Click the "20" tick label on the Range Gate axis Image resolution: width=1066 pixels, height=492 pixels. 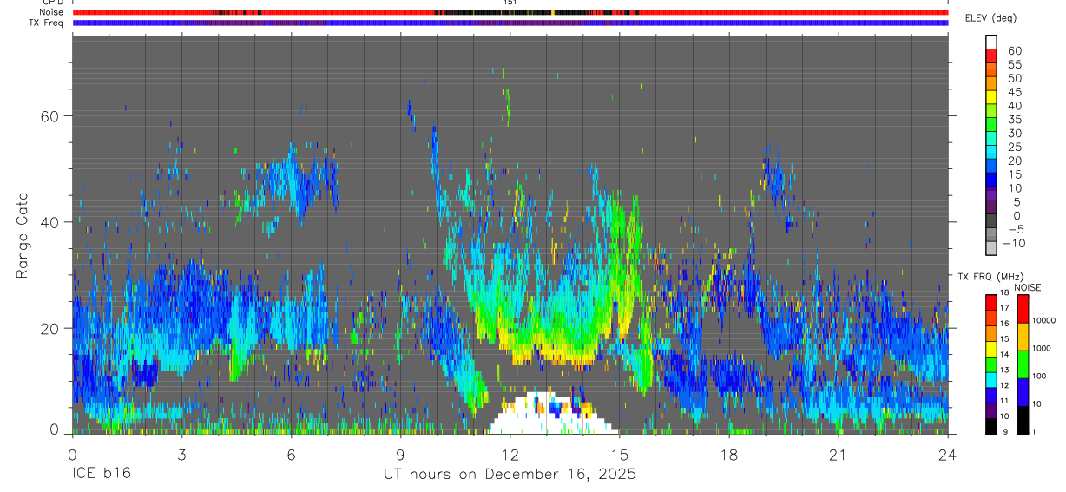49,328
